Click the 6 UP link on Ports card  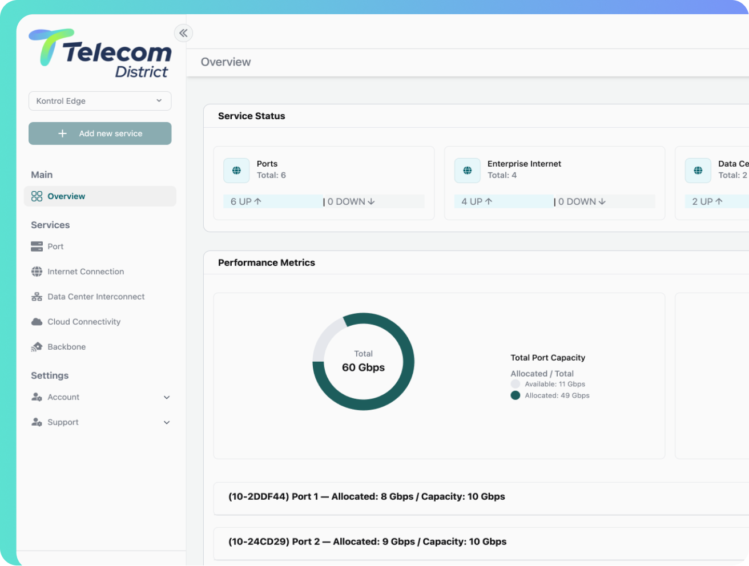245,201
